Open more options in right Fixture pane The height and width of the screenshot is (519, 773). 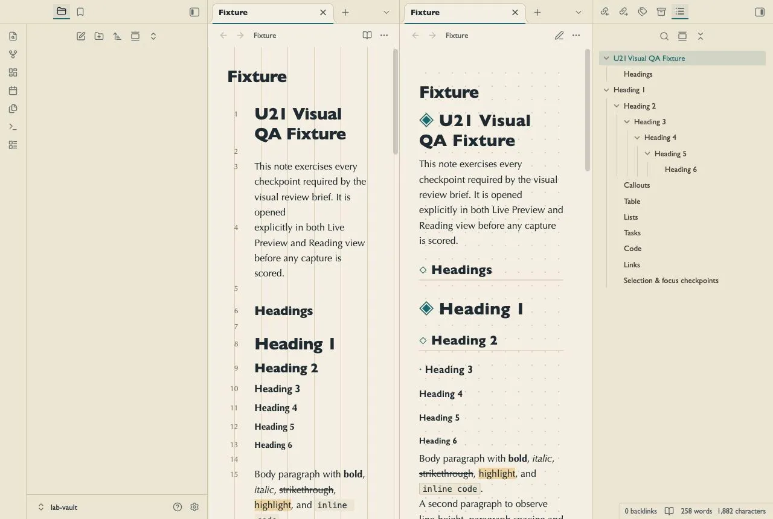click(576, 35)
